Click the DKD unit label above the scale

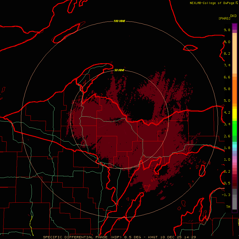pos(233,16)
